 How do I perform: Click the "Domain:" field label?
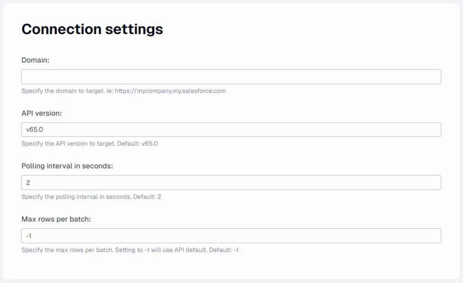pyautogui.click(x=36, y=60)
